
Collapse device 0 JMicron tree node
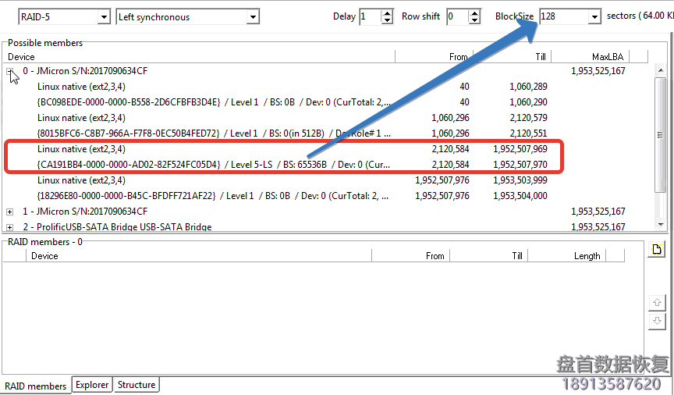(x=10, y=71)
